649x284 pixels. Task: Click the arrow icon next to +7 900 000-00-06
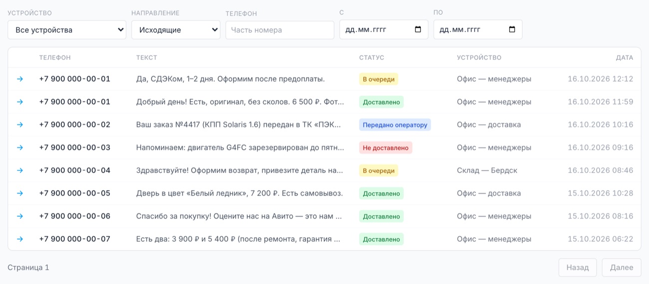pyautogui.click(x=20, y=217)
